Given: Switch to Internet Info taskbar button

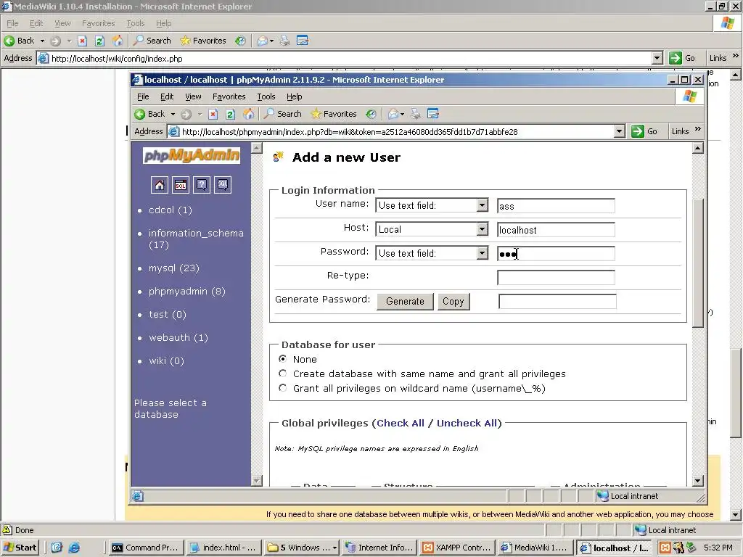Looking at the screenshot, I should pyautogui.click(x=380, y=548).
